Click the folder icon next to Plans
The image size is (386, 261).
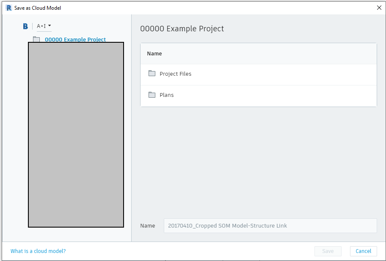coord(152,95)
